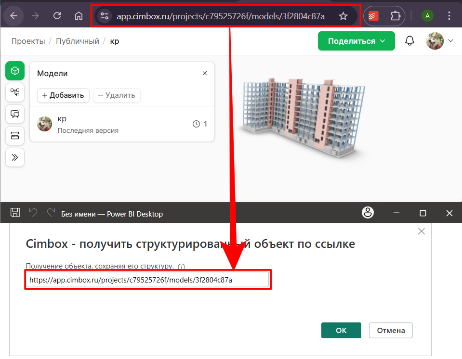The height and width of the screenshot is (359, 462).
Task: Select the кр breadcrumb item
Action: point(115,41)
